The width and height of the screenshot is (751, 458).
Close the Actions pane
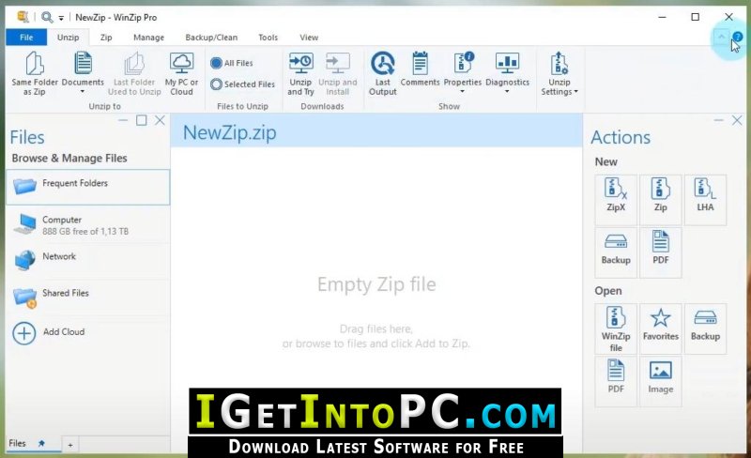(737, 120)
